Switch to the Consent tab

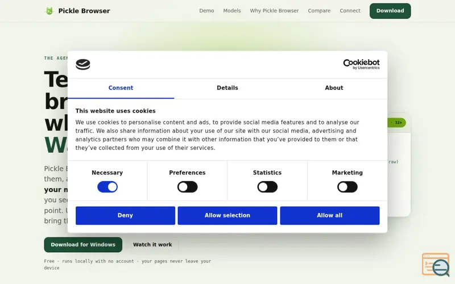pos(121,88)
